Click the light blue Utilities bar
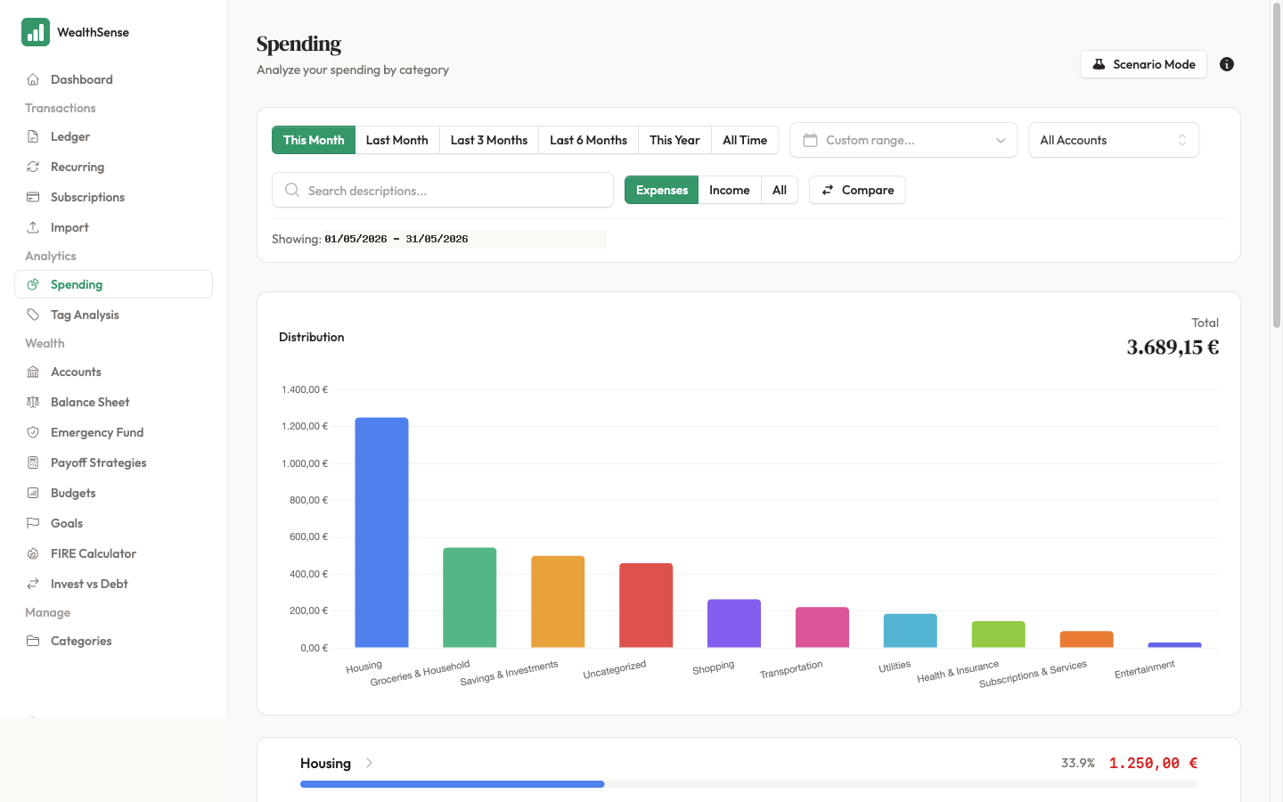The image size is (1283, 802). click(x=911, y=631)
